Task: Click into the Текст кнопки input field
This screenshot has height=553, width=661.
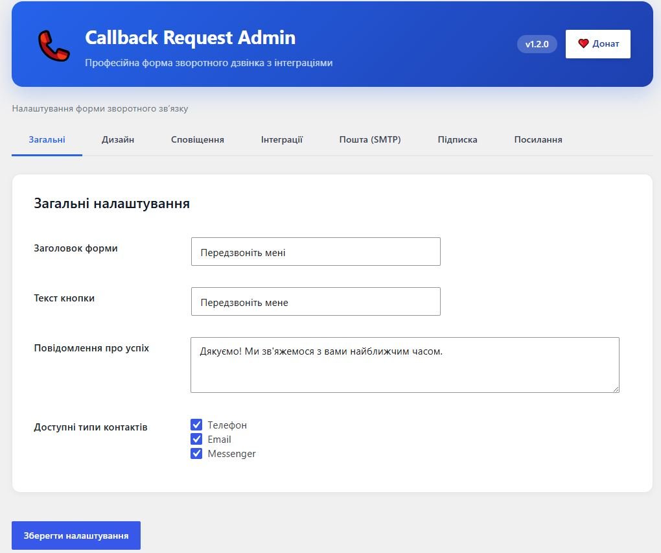Action: pyautogui.click(x=316, y=301)
